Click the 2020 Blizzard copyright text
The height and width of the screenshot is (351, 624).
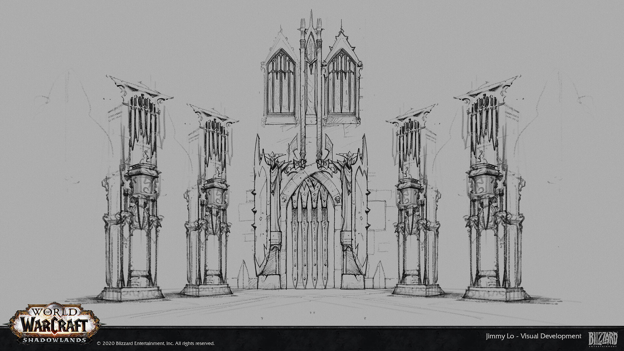[x=156, y=343]
